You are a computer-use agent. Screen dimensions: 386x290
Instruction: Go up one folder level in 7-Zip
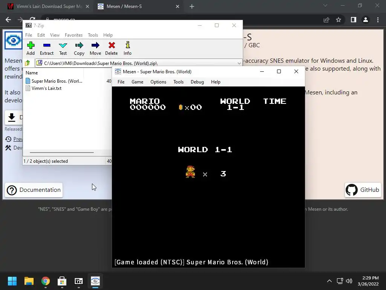[28, 63]
